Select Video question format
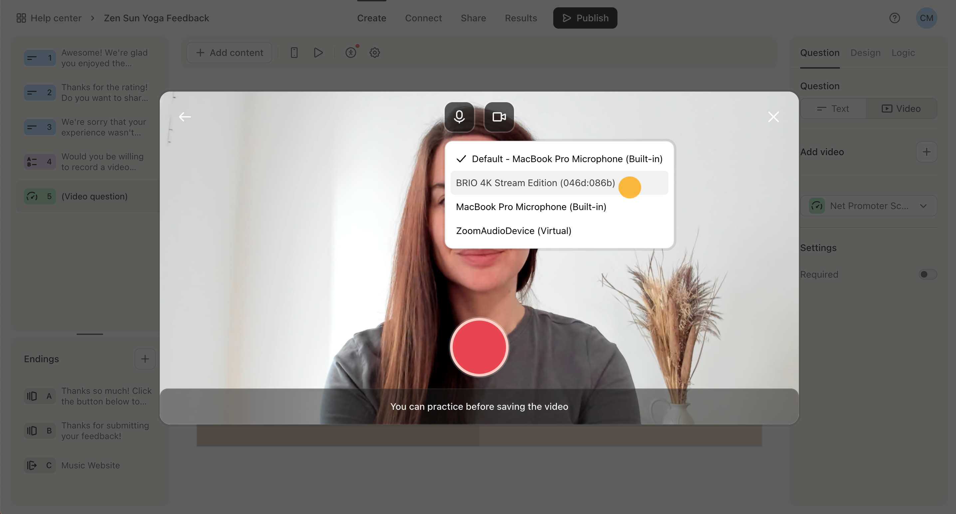Screen dimensions: 956x514 point(901,109)
